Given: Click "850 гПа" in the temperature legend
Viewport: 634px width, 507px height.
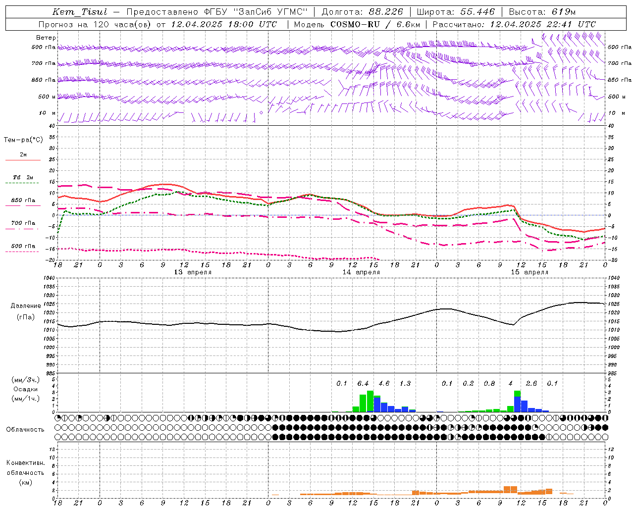Looking at the screenshot, I should coord(23,201).
